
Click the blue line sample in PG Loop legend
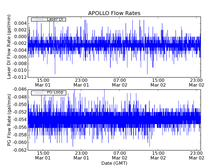click(x=39, y=93)
